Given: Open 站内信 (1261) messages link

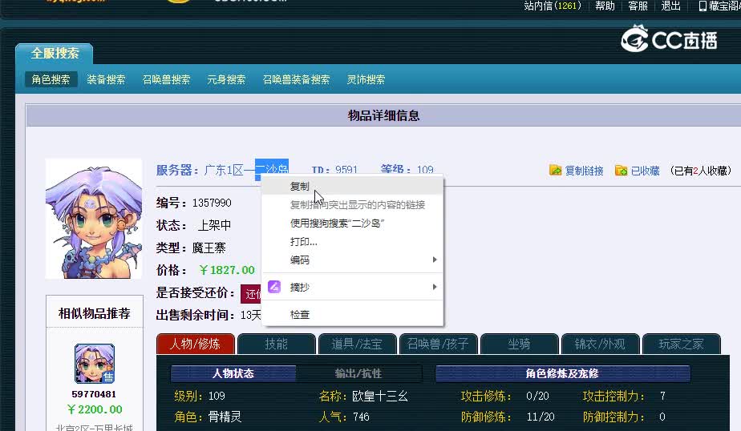Looking at the screenshot, I should point(553,6).
